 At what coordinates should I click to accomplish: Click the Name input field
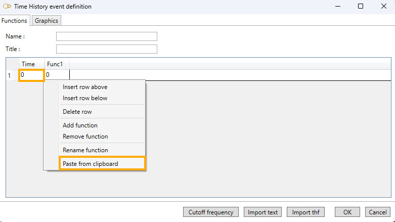(x=106, y=36)
